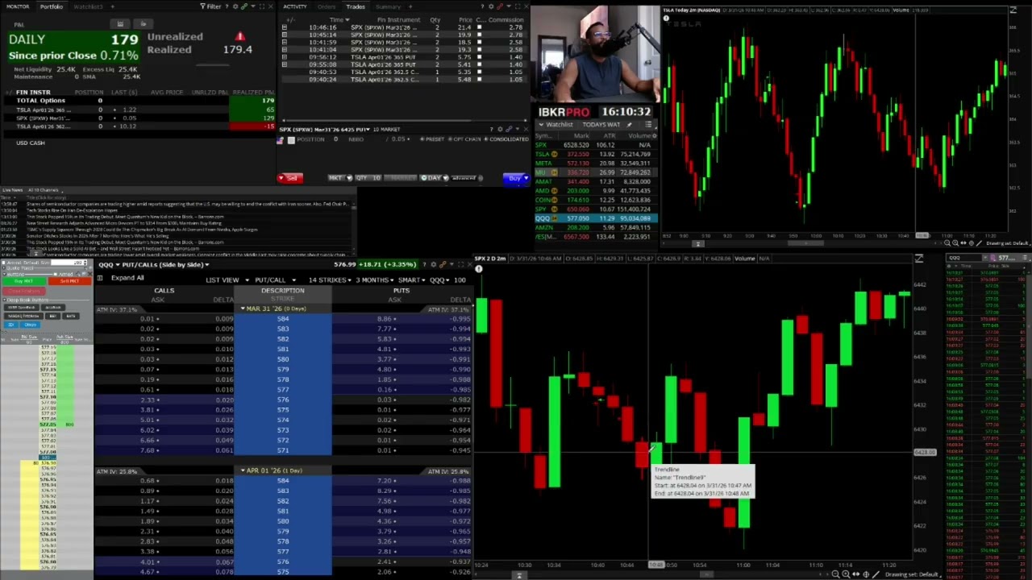1032x580 pixels.
Task: Zoom out on the TSLA chart
Action: pos(947,243)
